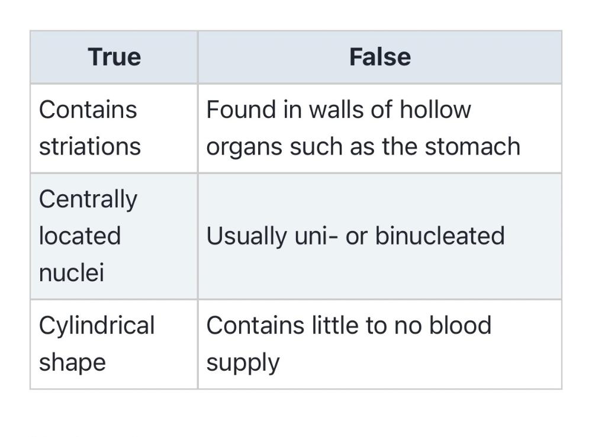592x437 pixels.
Task: Click the word "striations"
Action: tap(90, 146)
